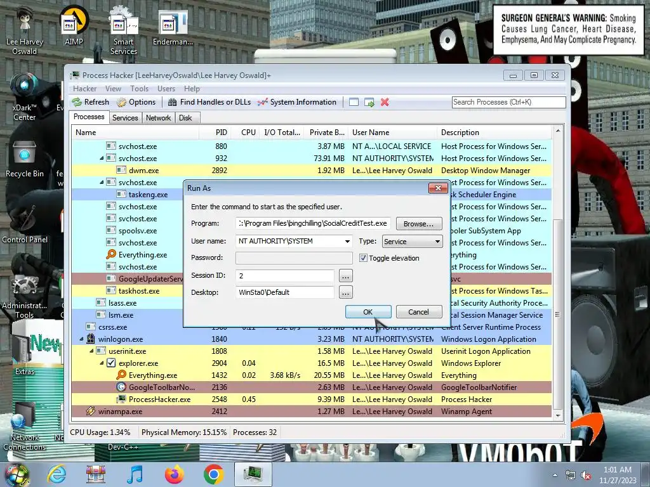Select the ProcessHacker.exe process icon
650x487 pixels.
(121, 399)
